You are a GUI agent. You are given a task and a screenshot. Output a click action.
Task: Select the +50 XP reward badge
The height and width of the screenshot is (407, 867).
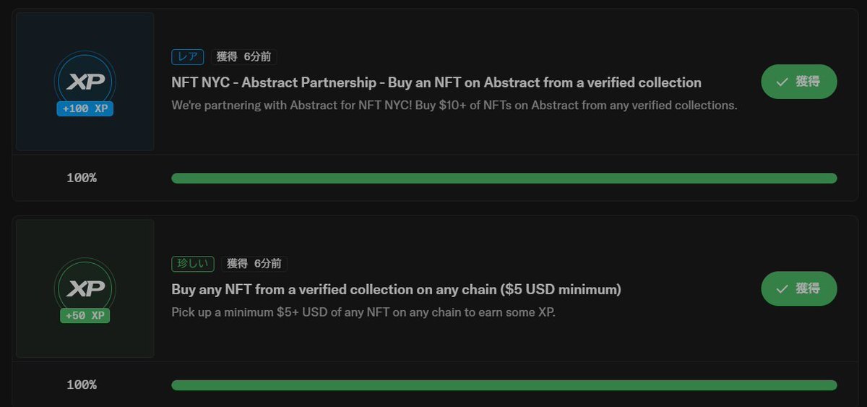pos(85,316)
